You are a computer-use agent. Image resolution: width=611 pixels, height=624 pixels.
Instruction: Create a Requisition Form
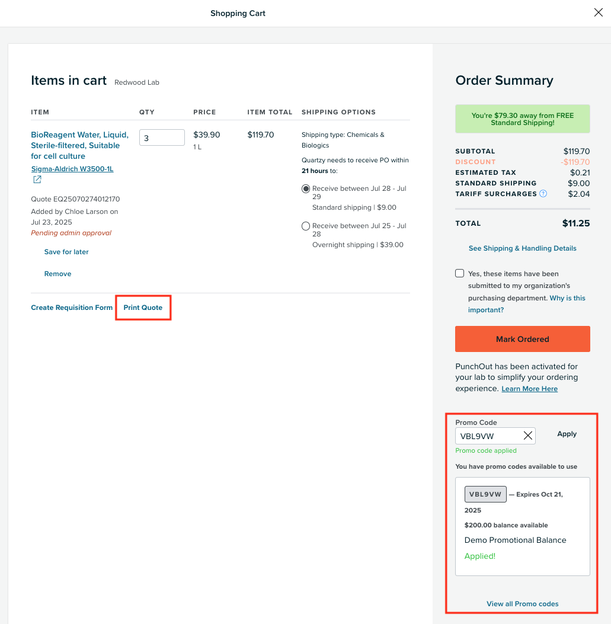pos(72,308)
